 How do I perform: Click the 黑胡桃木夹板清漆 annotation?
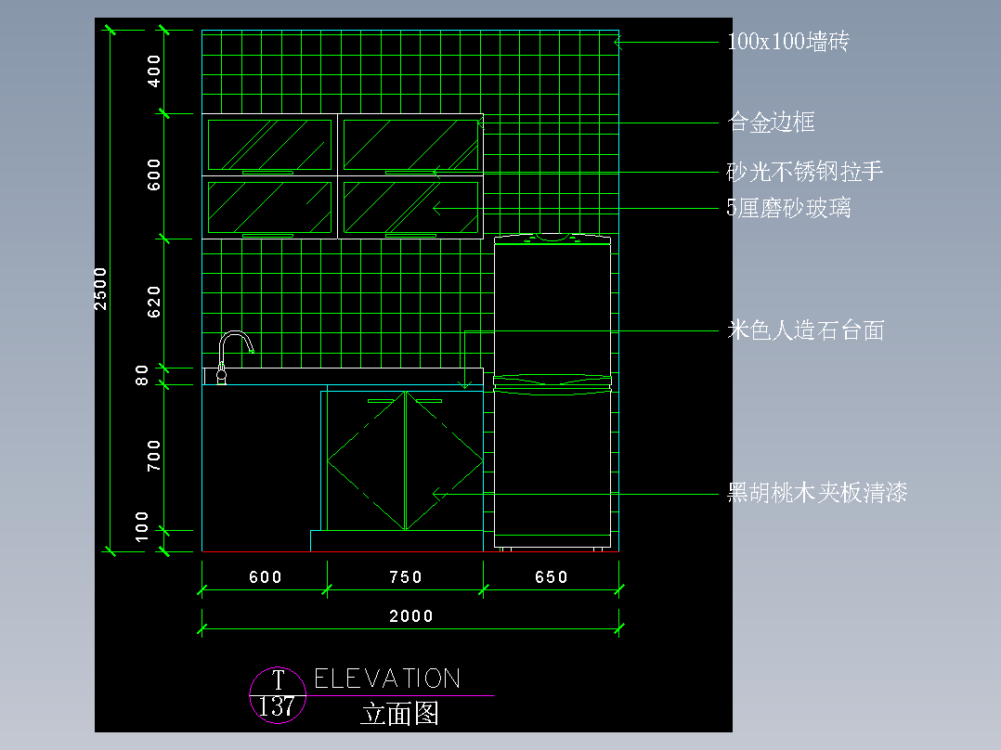point(820,495)
